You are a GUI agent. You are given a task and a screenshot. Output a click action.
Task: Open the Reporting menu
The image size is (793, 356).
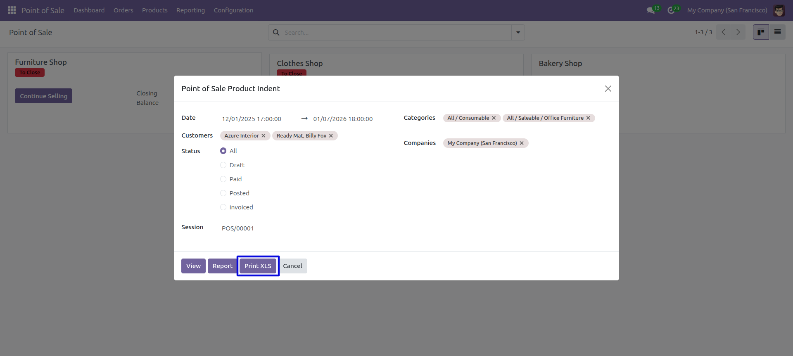[190, 10]
